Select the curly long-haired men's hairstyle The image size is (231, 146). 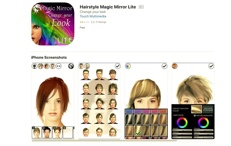click(113, 89)
